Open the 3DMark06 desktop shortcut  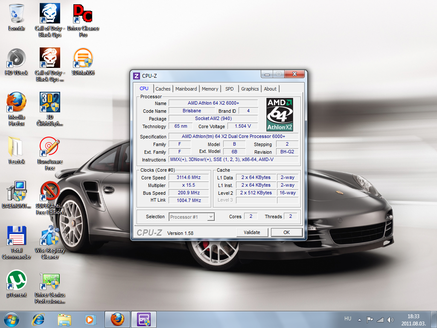pos(83,59)
